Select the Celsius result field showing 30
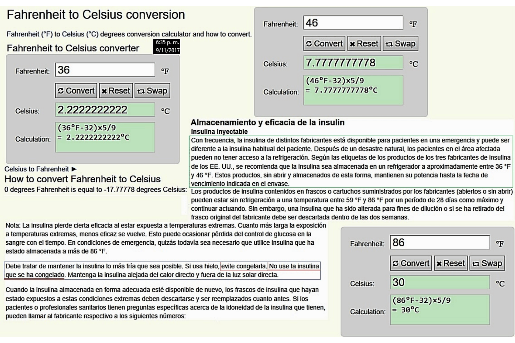This screenshot has width=515, height=343. click(440, 282)
